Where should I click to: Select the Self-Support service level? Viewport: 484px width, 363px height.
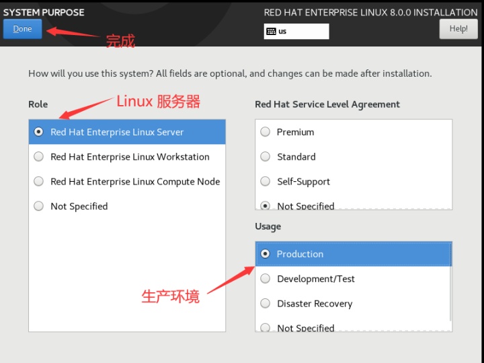pos(354,182)
